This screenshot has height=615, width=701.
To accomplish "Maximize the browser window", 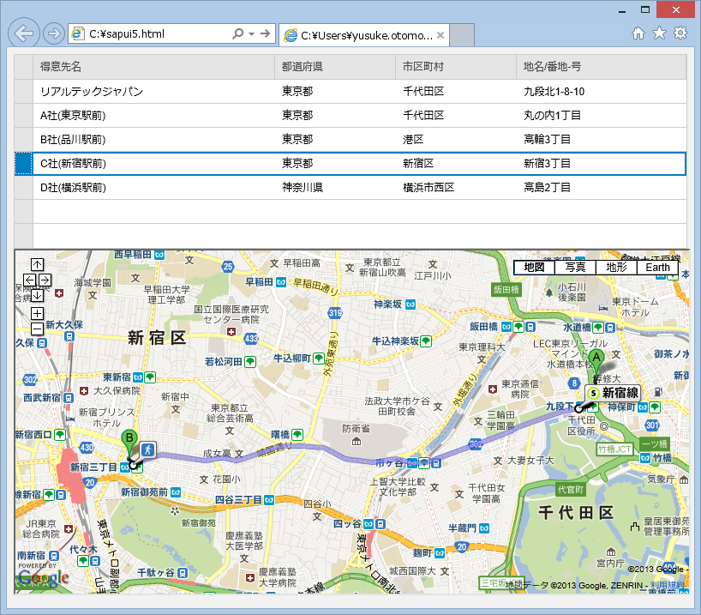I will 644,9.
